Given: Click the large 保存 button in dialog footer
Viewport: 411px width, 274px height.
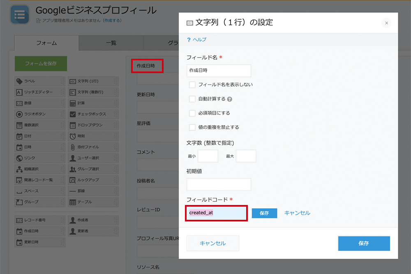Looking at the screenshot, I should 363,243.
